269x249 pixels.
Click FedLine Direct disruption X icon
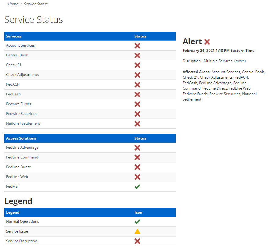138,167
